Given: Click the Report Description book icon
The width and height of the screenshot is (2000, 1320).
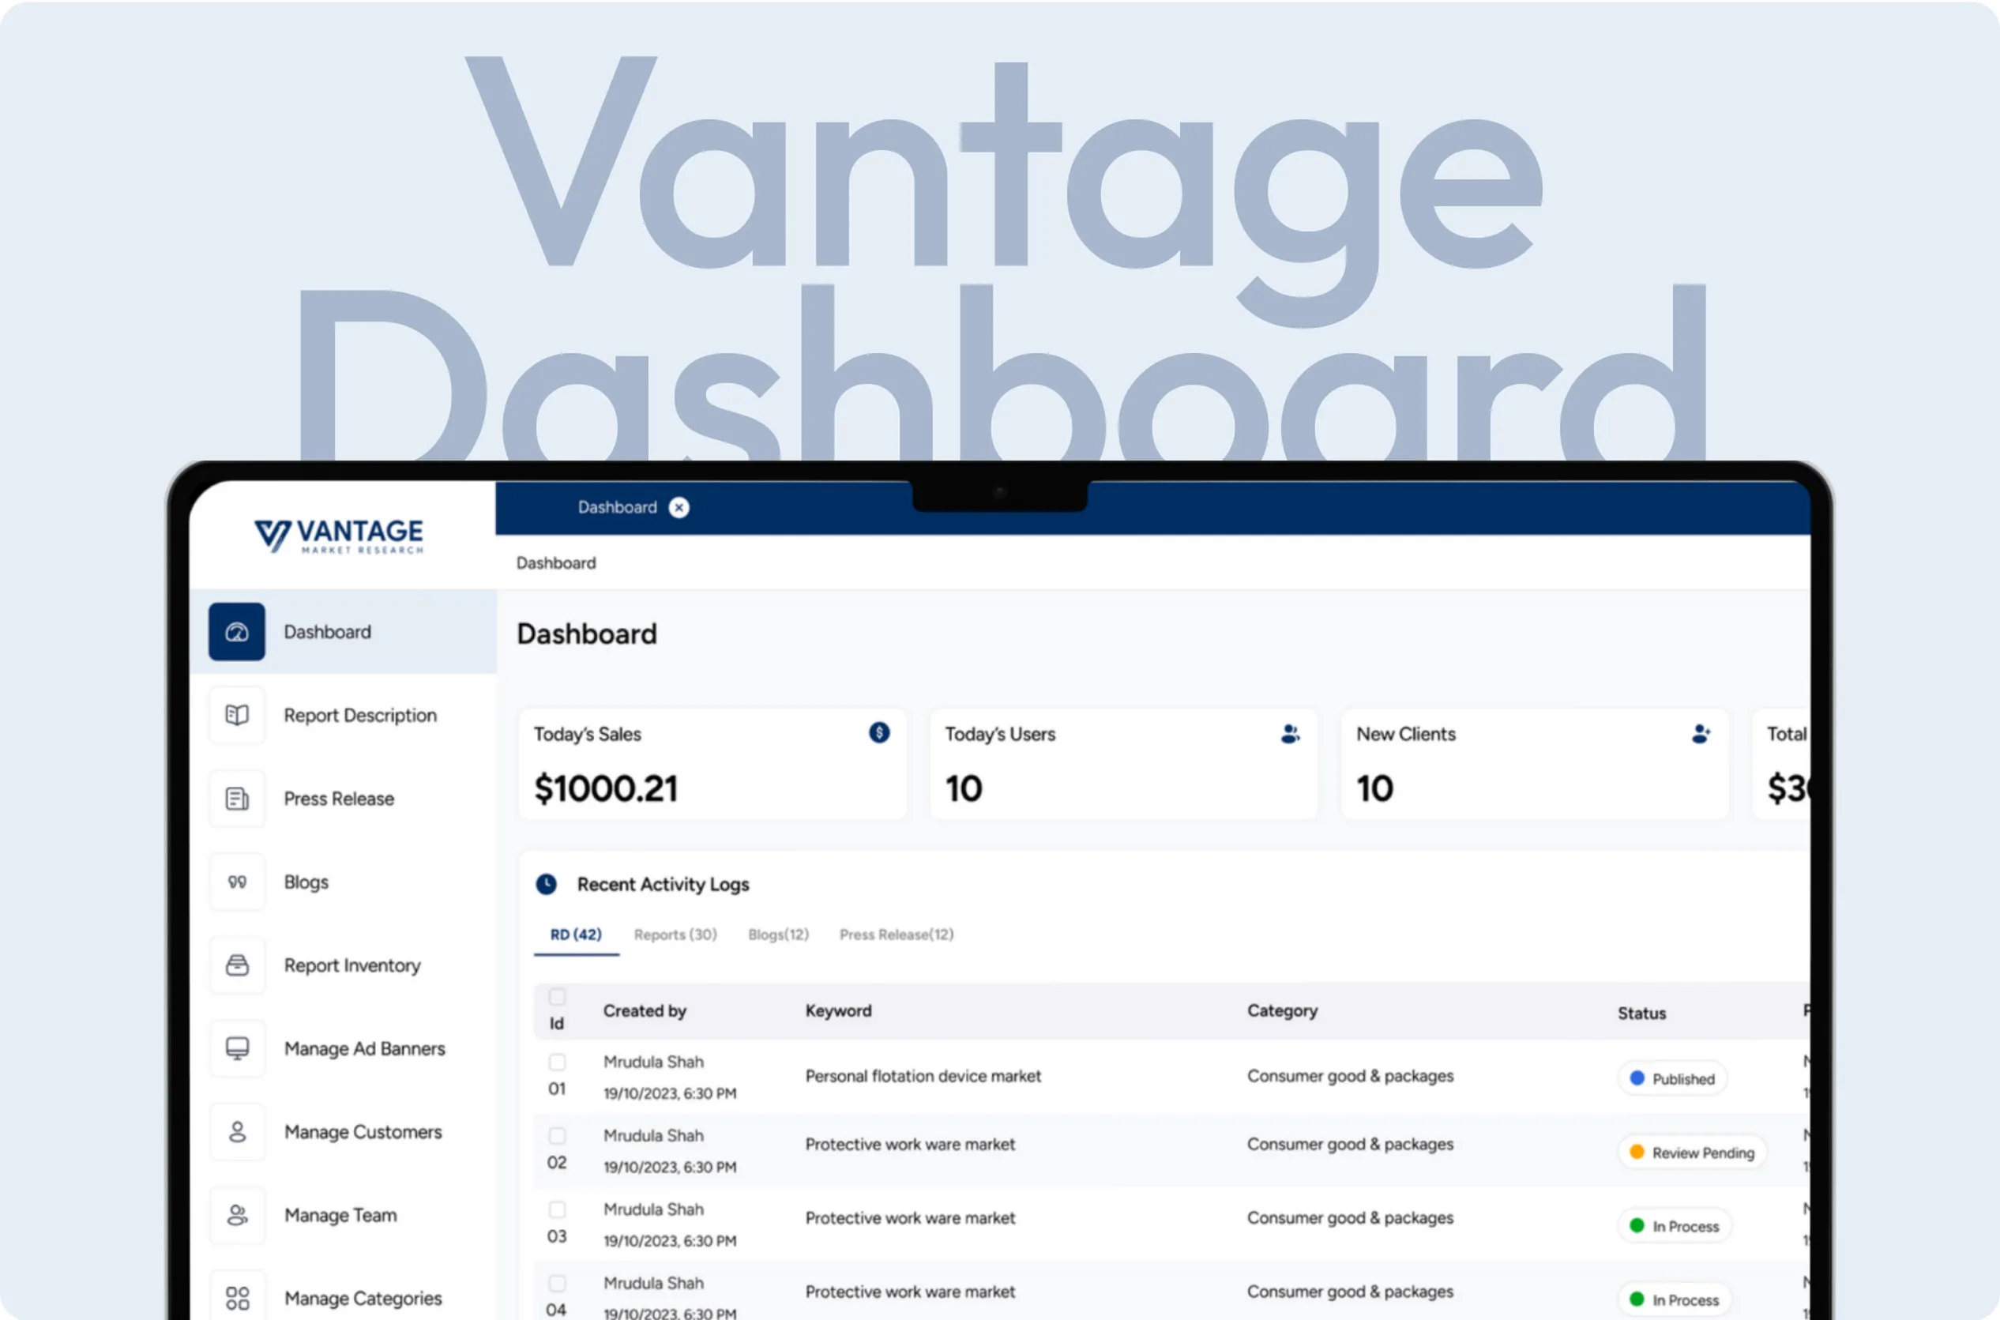Looking at the screenshot, I should (x=236, y=715).
